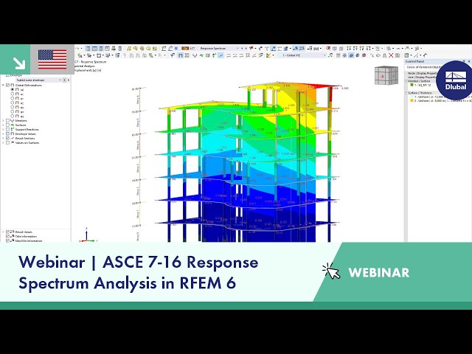Click the colorful results color-scale icon
Image resolution: width=472 pixels, height=354 pixels.
[268, 55]
